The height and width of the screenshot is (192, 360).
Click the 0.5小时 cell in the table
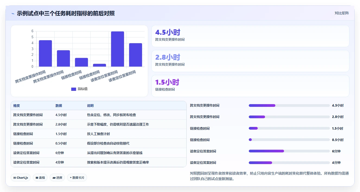pyautogui.click(x=61, y=143)
